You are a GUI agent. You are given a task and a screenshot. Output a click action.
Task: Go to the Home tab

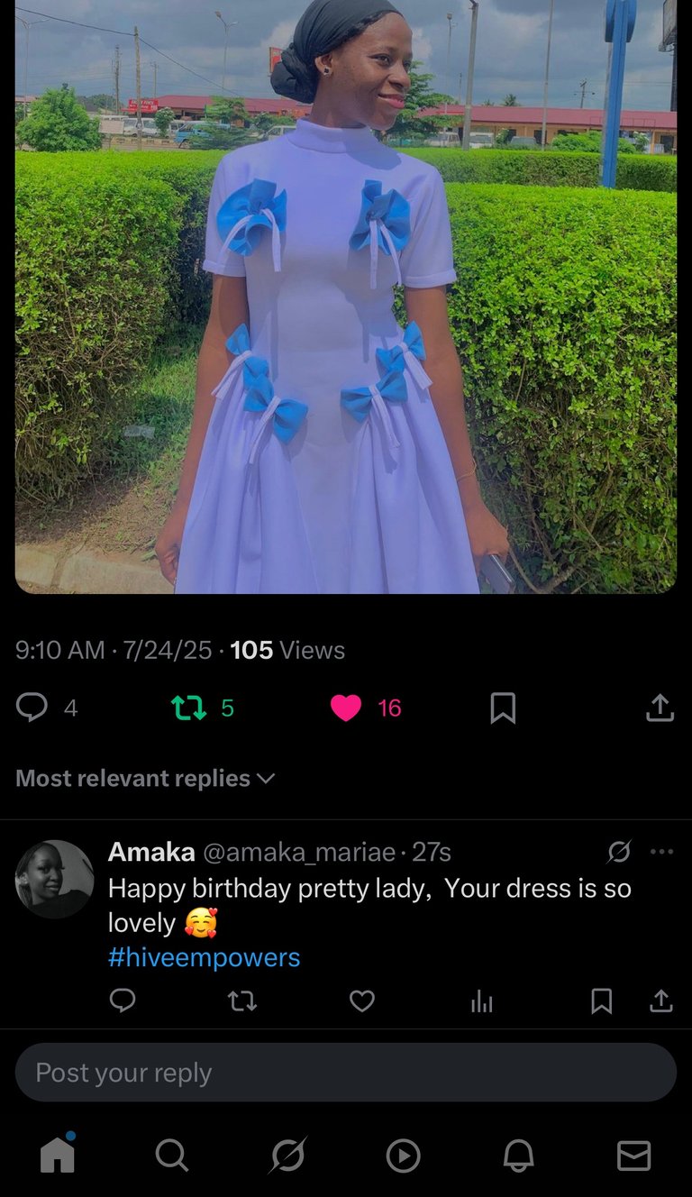58,1155
